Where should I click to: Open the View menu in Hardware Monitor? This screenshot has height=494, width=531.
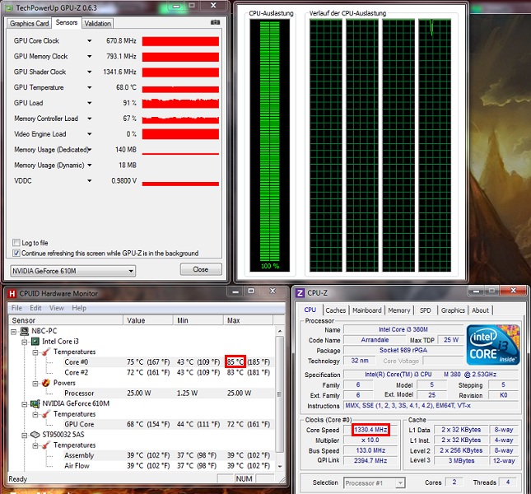point(57,308)
